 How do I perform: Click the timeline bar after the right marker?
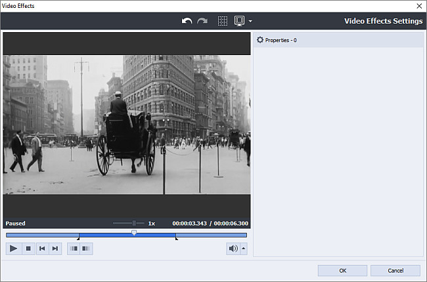[212, 235]
